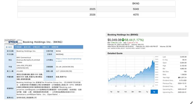
Task: Click the $5,049.08 last price
Action: 114,40
